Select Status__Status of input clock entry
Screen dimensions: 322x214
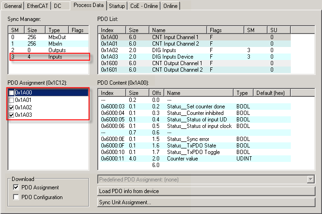tap(195, 126)
